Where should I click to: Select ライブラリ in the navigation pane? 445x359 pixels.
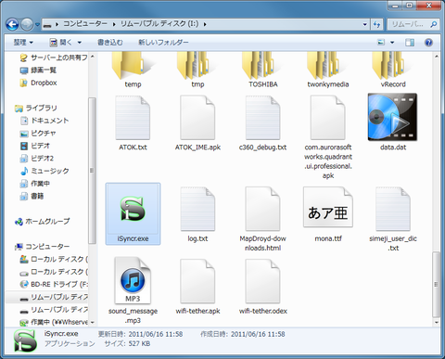tap(36, 108)
